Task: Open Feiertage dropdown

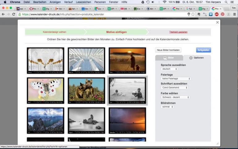Action: [176, 79]
